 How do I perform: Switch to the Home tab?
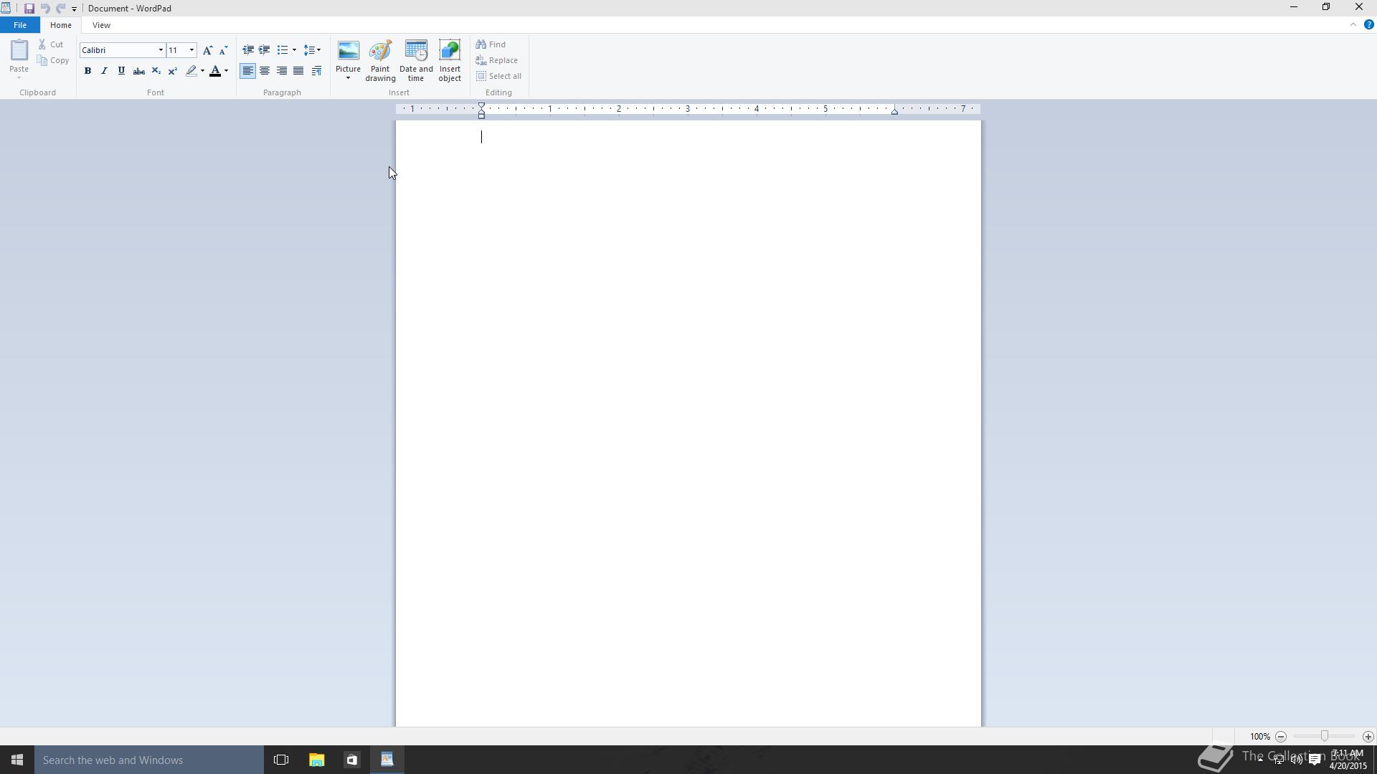61,25
